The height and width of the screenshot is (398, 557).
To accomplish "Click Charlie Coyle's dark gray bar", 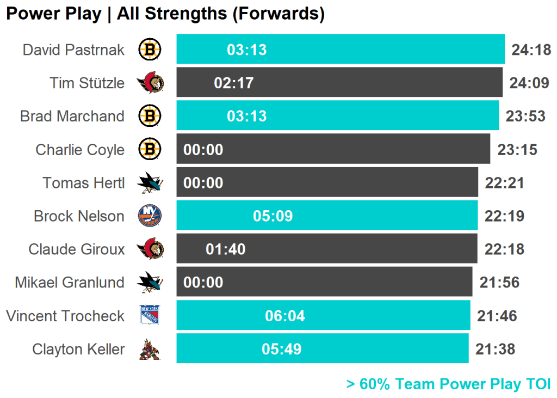I will [333, 149].
